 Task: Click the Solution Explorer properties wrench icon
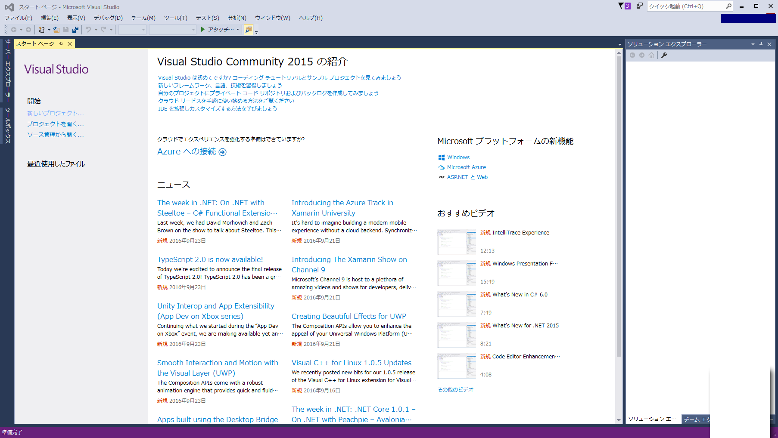tap(664, 55)
